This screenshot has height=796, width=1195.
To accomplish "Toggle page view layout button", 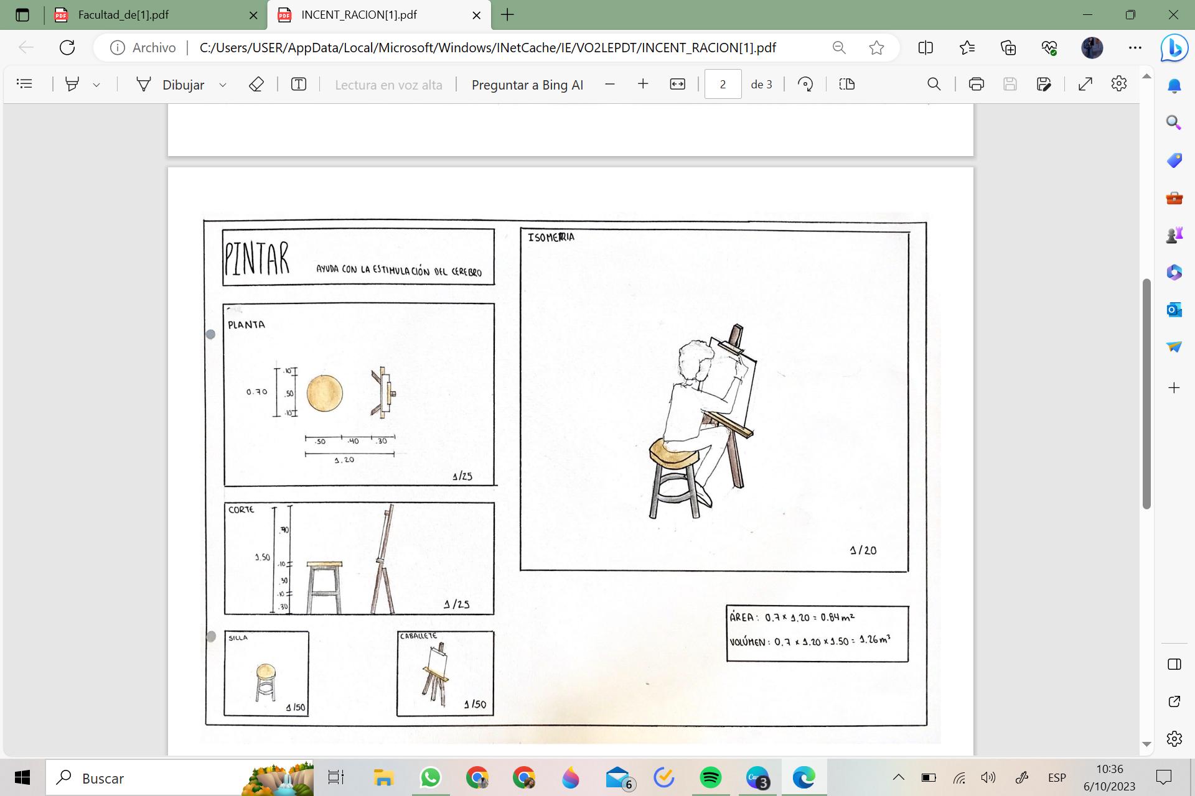I will [846, 84].
